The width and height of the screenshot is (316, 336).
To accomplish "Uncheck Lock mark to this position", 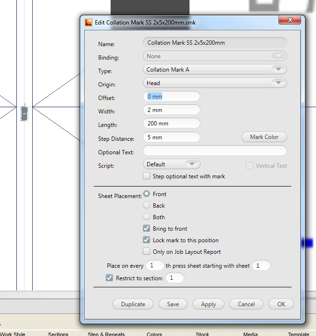I will click(x=146, y=240).
